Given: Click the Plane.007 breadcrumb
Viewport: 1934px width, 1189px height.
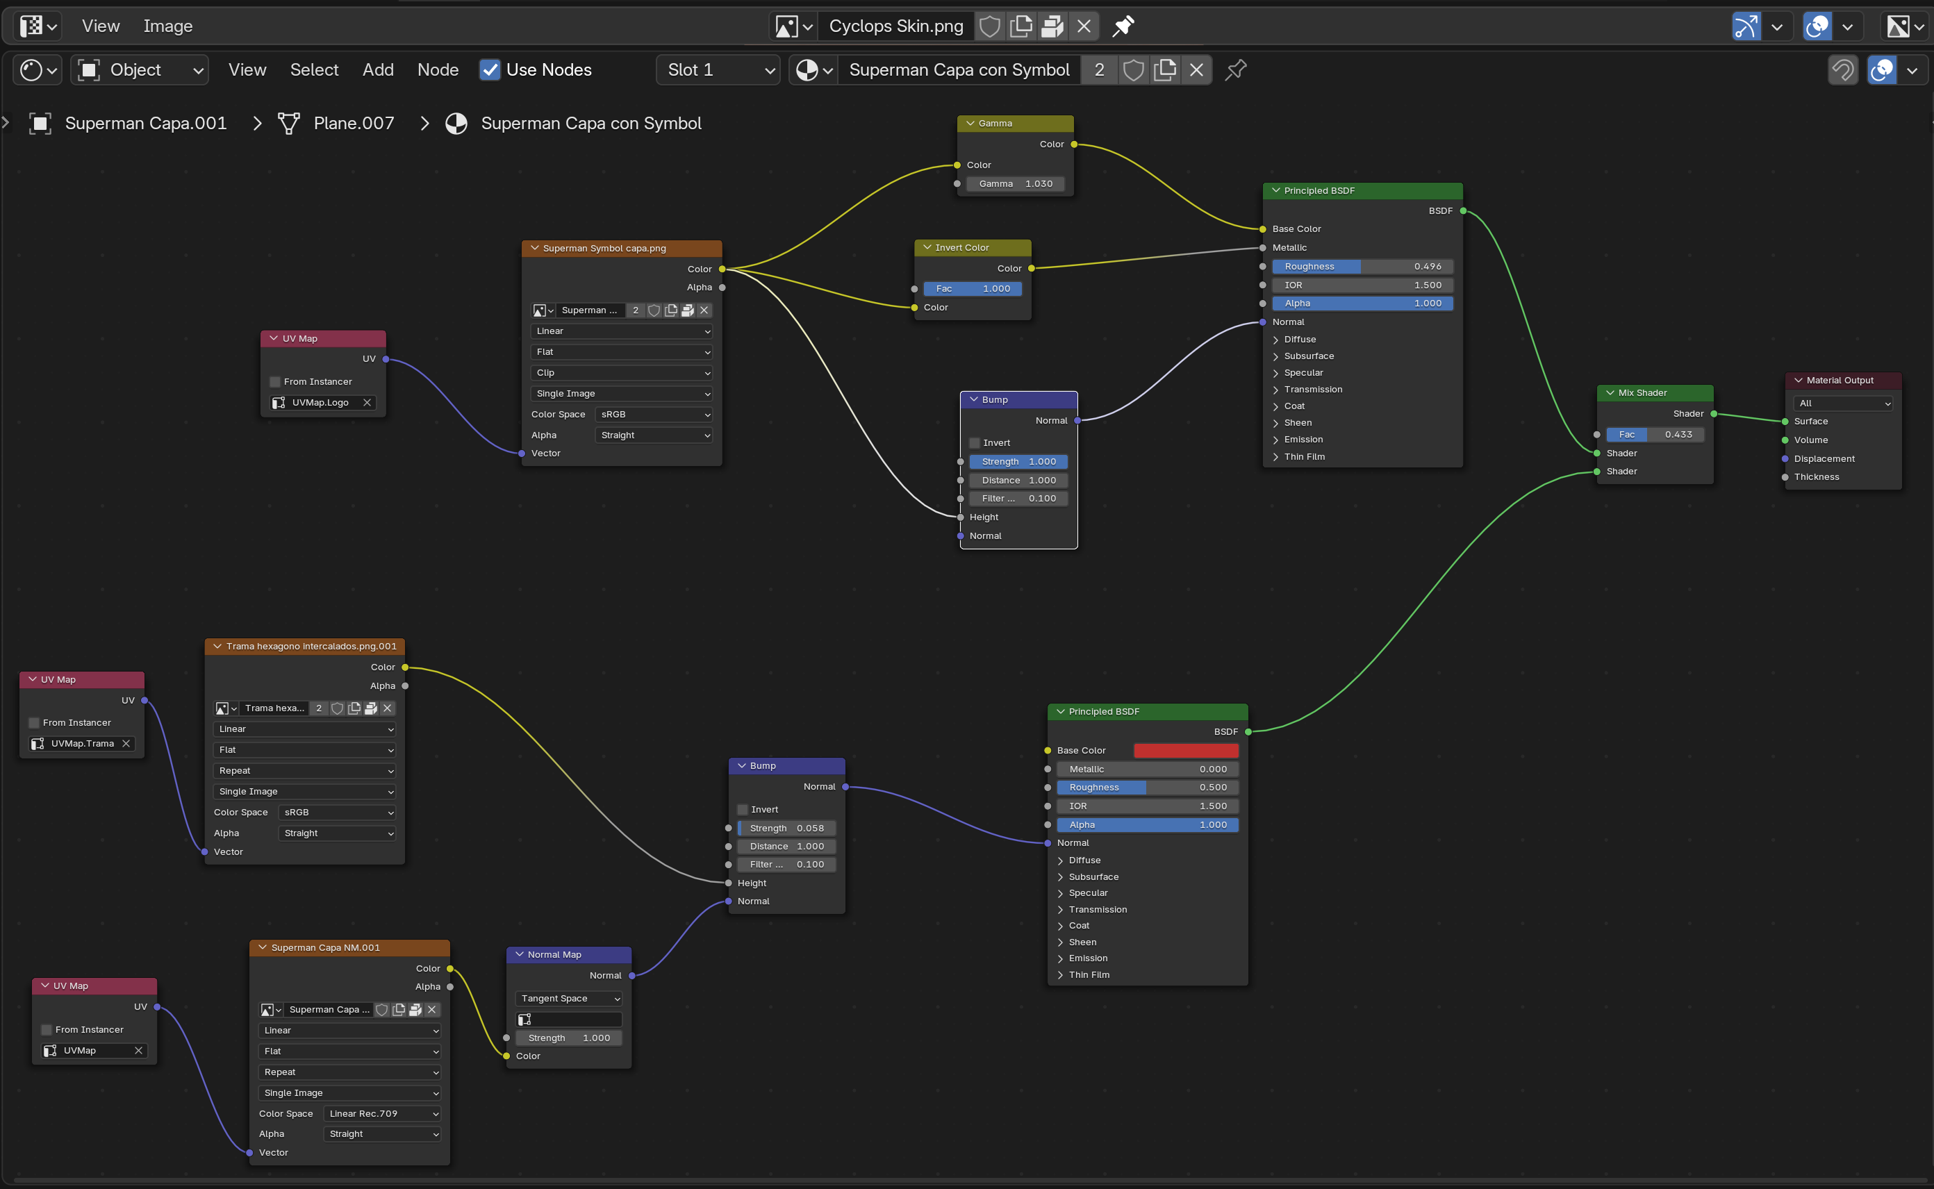Looking at the screenshot, I should click(353, 124).
